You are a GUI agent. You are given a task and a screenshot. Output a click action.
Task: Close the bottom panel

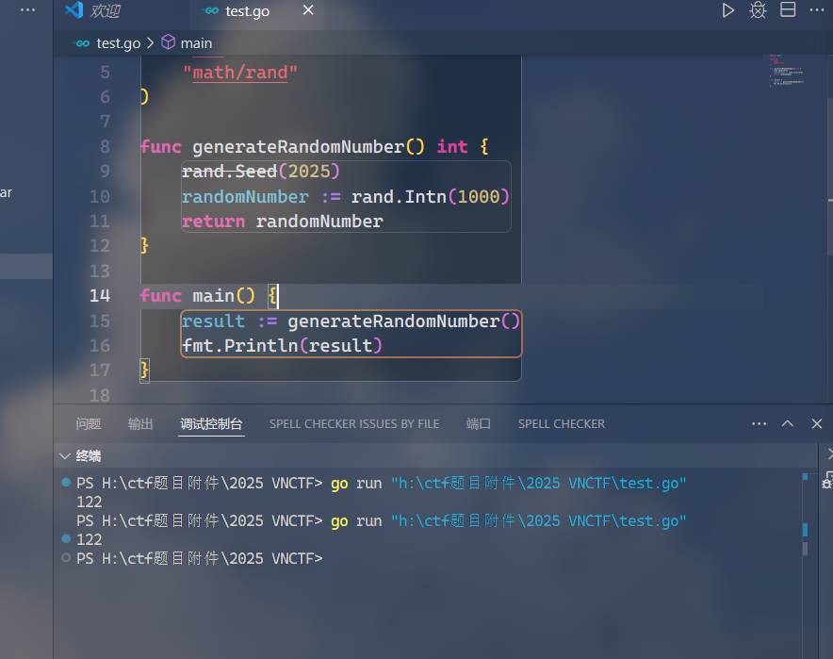pos(817,424)
